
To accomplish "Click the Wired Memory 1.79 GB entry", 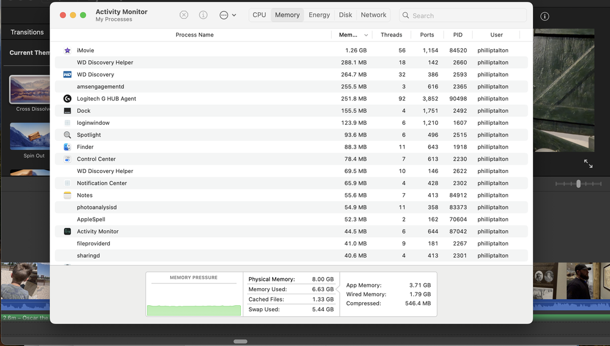I will click(388, 294).
